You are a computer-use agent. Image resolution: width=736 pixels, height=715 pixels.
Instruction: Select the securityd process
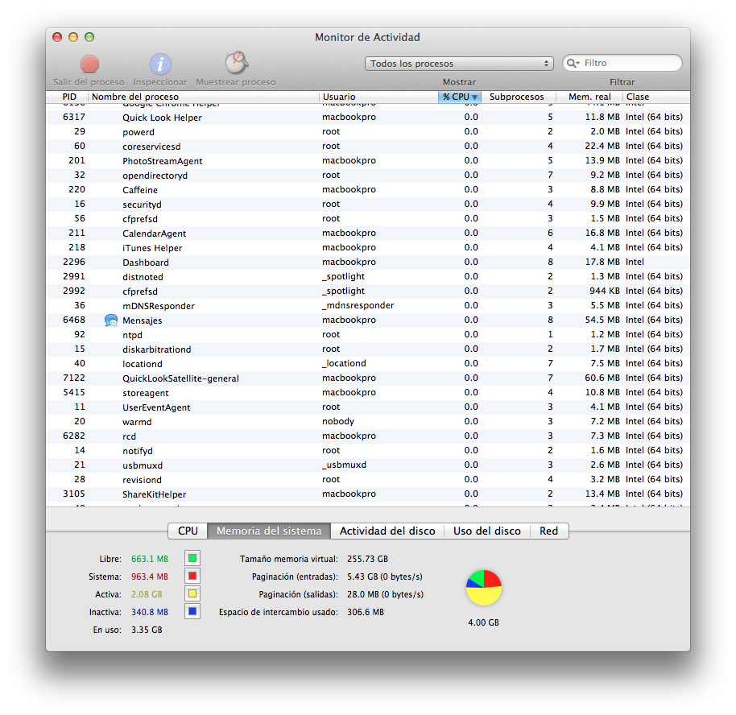[368, 205]
